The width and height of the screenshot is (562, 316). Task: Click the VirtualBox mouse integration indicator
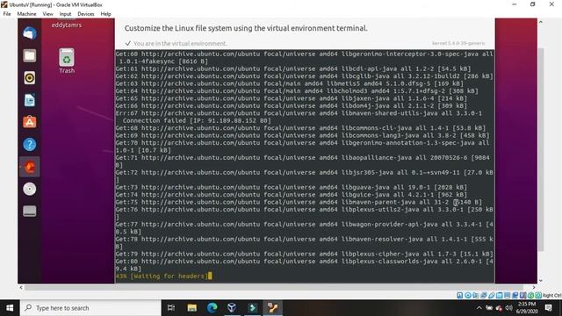coord(530,295)
